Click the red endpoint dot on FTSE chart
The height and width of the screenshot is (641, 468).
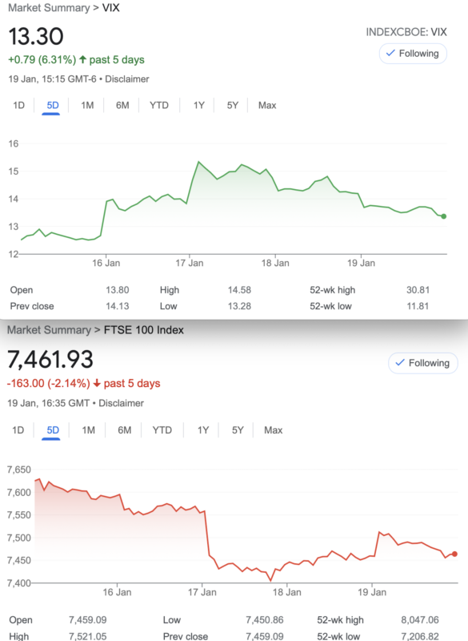coord(454,554)
